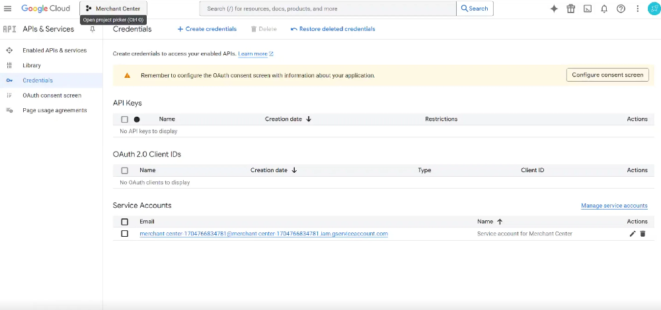Select all OAuth 2.0 Client IDs checkbox
Screen dimensions: 661x310
point(124,171)
